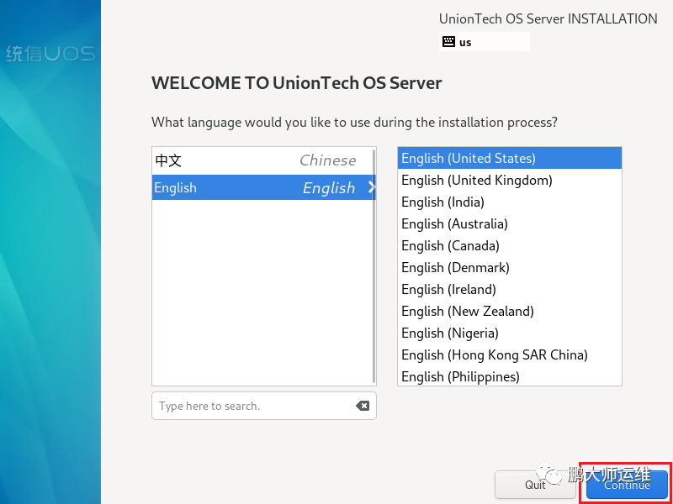Choose English (Denmark) locale
The width and height of the screenshot is (673, 504).
510,267
